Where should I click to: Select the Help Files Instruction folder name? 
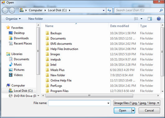coord(64,49)
